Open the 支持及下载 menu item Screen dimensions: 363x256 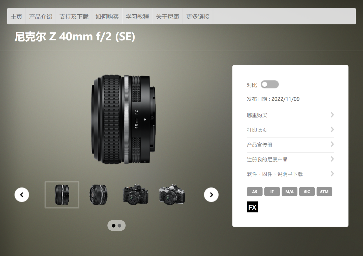coord(74,17)
